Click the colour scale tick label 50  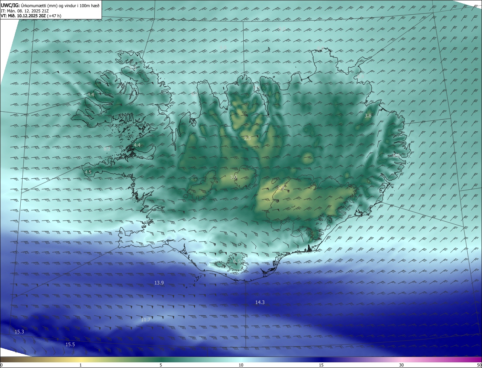point(479,365)
